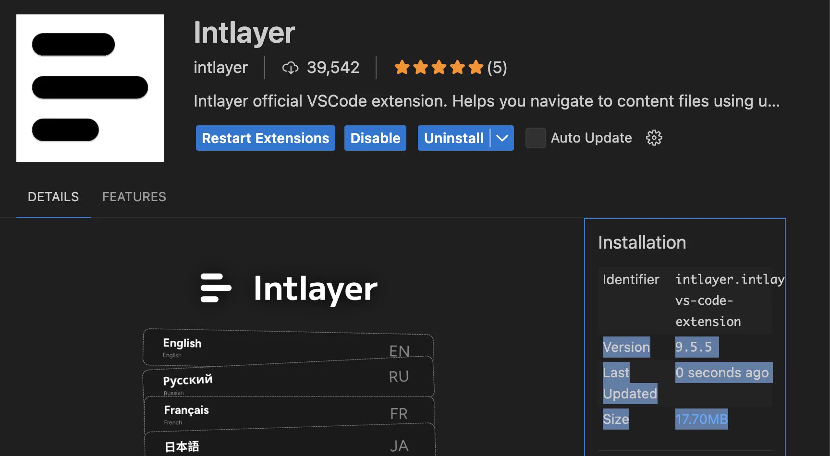Click the install count cloud download icon
The height and width of the screenshot is (456, 830).
pos(290,68)
